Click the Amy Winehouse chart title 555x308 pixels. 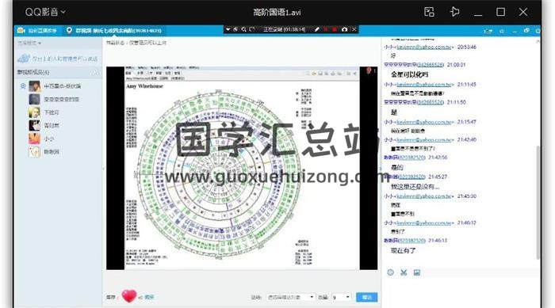(x=144, y=86)
